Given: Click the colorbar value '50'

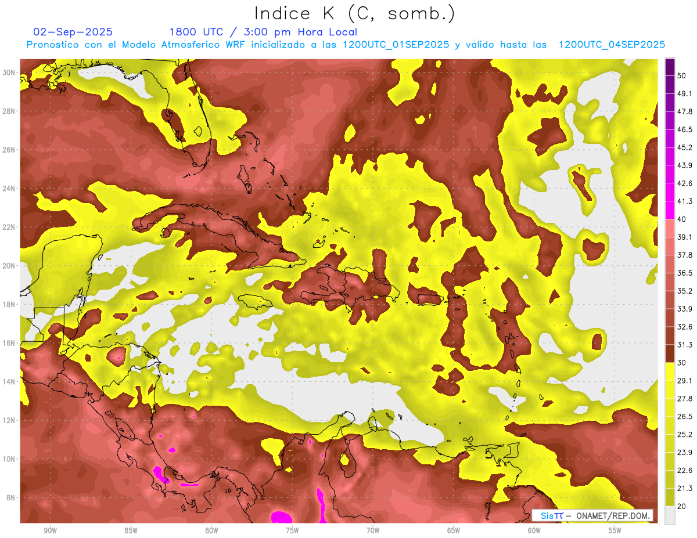Looking at the screenshot, I should pyautogui.click(x=682, y=76).
